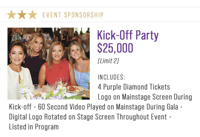Click the middle gold star icon
The image size is (200, 137).
[x=22, y=15]
